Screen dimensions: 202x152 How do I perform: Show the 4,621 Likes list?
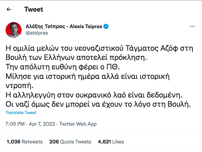click(x=111, y=142)
